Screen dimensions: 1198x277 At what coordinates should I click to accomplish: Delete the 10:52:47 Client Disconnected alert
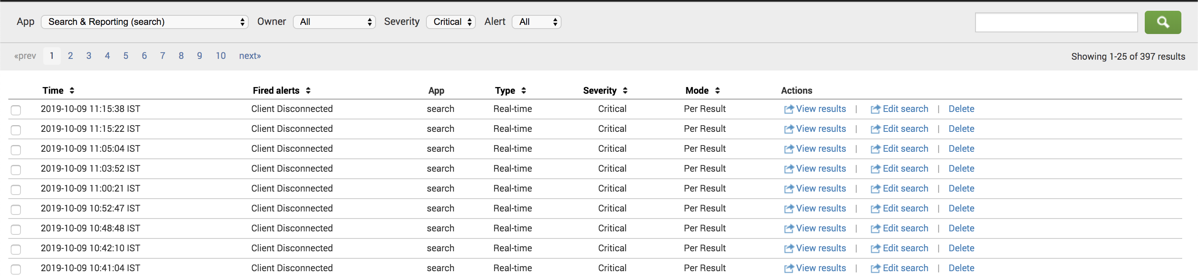tap(961, 208)
